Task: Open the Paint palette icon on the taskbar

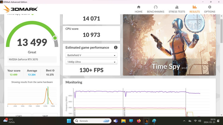Action: point(154,121)
